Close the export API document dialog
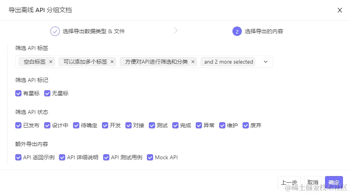Viewport: 350px width, 194px height. pyautogui.click(x=340, y=10)
